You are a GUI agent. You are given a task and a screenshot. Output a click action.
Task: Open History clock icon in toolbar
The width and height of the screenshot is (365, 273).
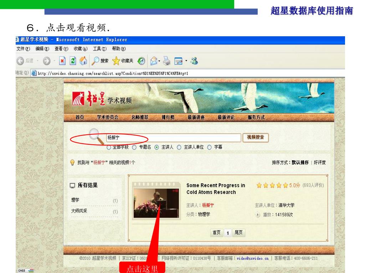point(141,61)
